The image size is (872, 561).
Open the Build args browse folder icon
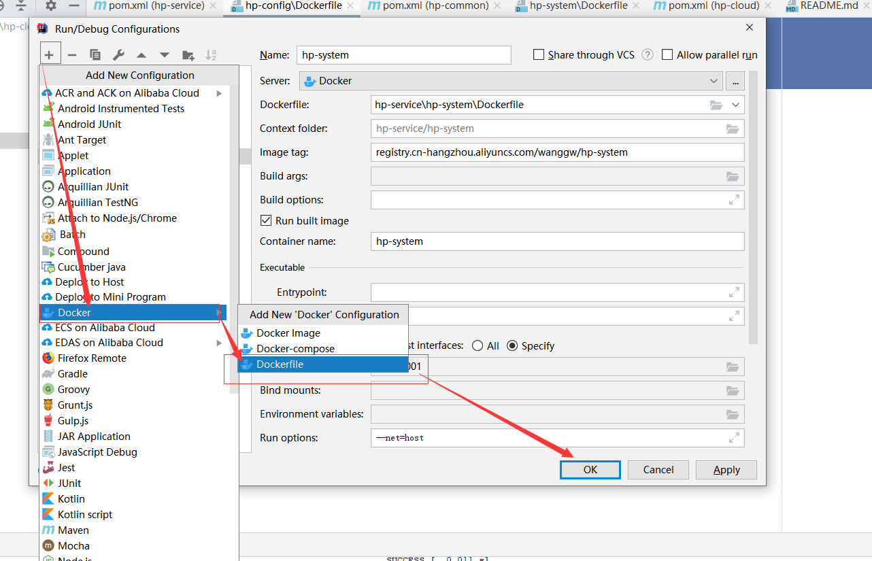click(733, 176)
